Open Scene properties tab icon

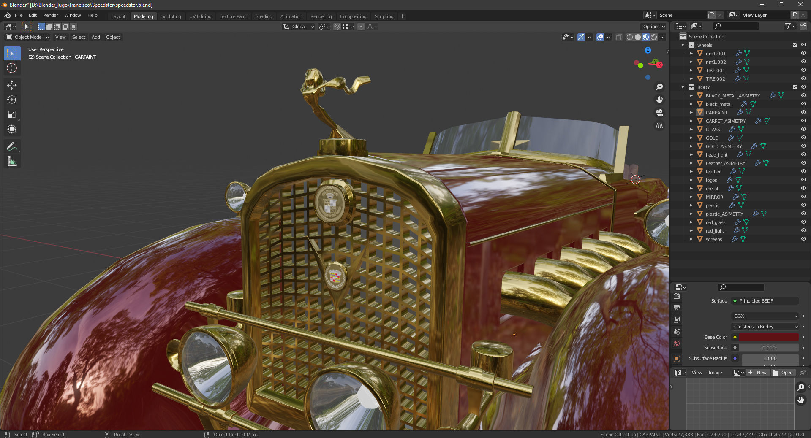677,332
